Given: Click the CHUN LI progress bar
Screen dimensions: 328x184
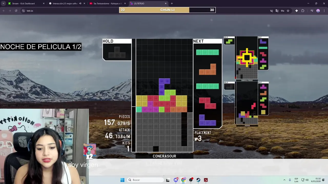Looking at the screenshot, I should click(167, 10).
